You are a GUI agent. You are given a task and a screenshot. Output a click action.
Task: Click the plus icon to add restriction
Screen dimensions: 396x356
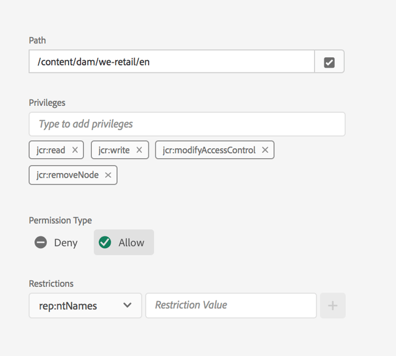(333, 306)
